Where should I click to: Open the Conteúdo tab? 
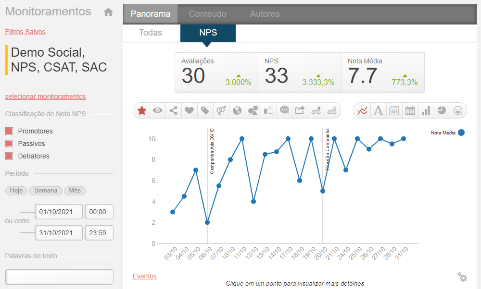pos(207,14)
